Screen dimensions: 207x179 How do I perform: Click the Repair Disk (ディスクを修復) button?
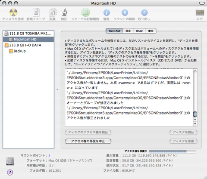tap(183, 141)
